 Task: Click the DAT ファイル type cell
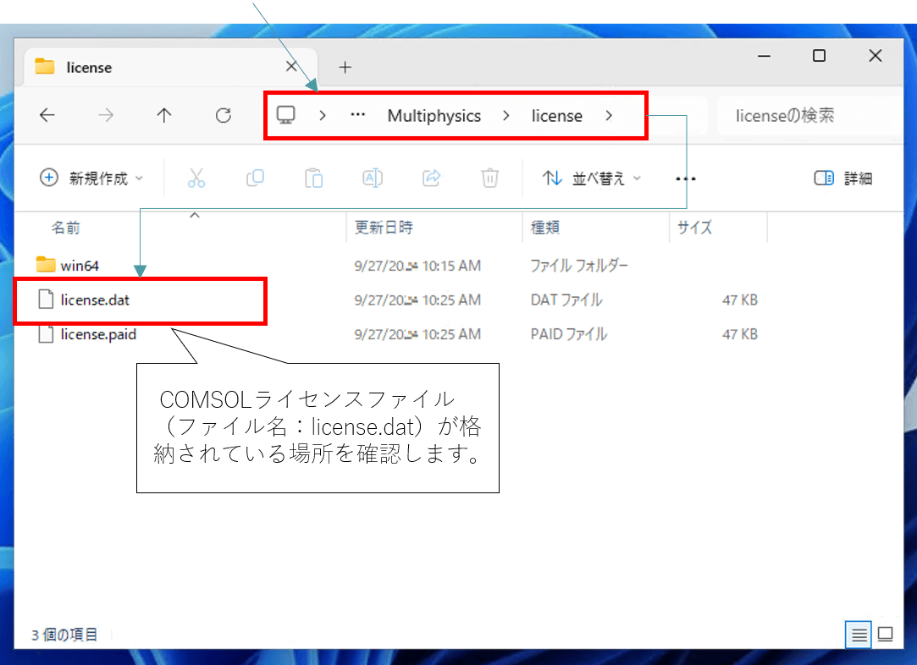click(x=566, y=300)
